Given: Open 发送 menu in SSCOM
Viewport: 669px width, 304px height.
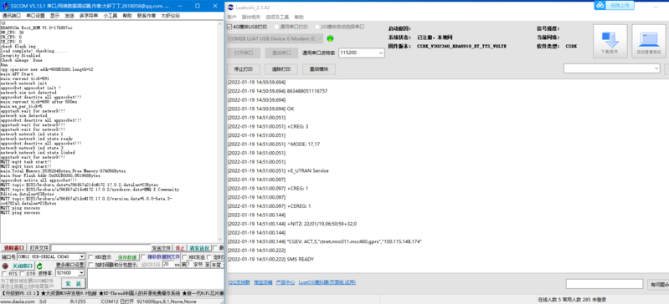Looking at the screenshot, I should click(69, 15).
